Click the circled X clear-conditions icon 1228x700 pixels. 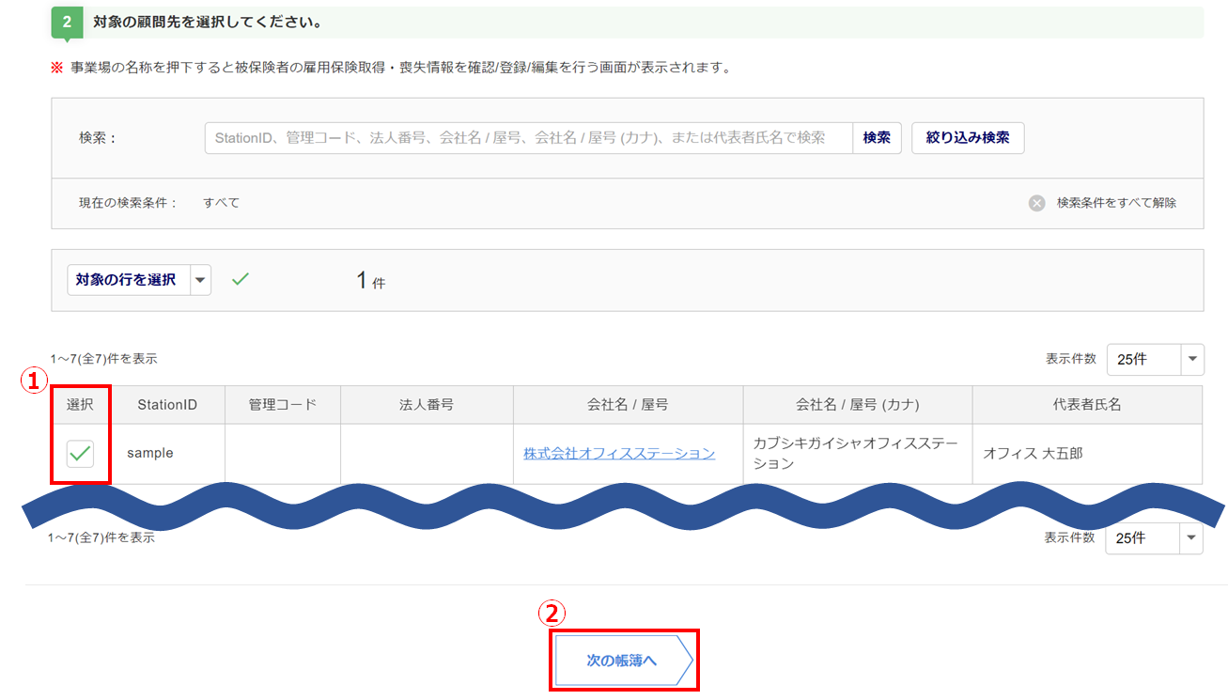click(x=1036, y=203)
